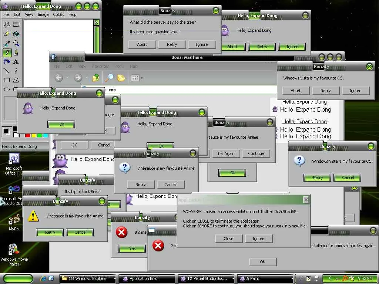Go Up one folder in Explorer toolbar
This screenshot has width=379, height=284.
pos(96,78)
